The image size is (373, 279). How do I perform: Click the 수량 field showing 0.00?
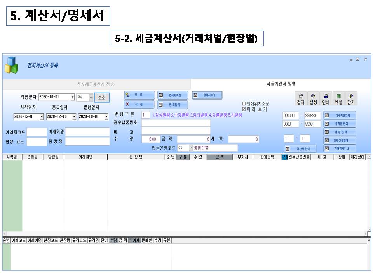click(x=151, y=139)
